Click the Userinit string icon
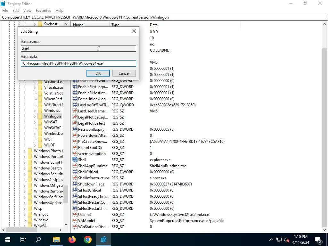328x246 pixels. (x=75, y=214)
